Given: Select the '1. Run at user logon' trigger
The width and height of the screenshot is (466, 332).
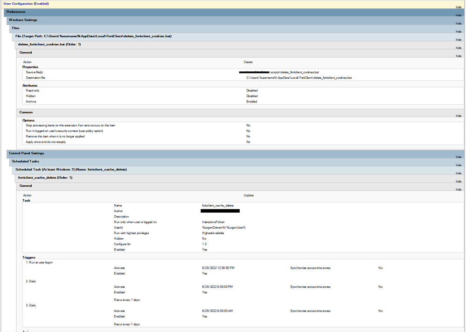Looking at the screenshot, I should [39, 262].
